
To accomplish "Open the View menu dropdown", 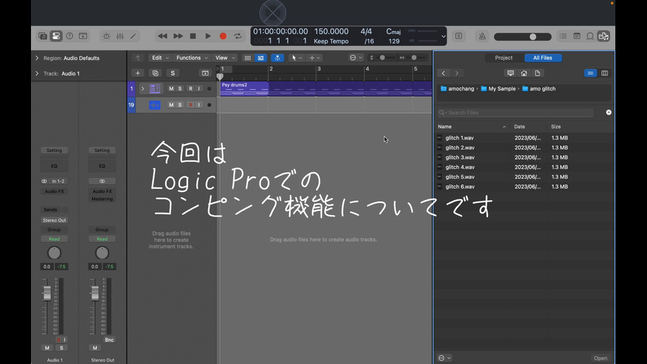I will coord(225,58).
